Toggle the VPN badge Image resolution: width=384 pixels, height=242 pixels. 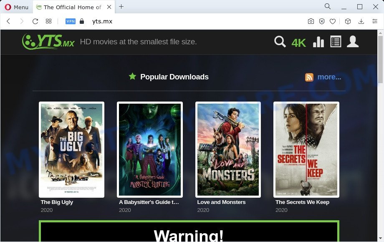[71, 21]
